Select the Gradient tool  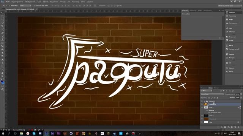point(3,49)
